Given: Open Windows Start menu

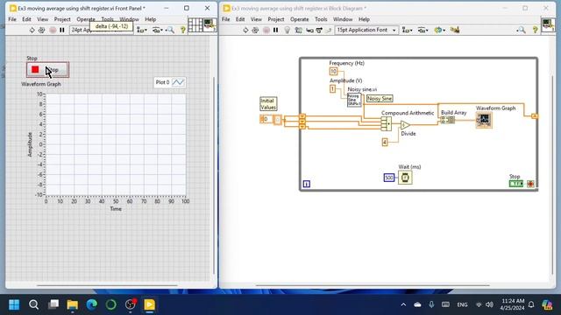Looking at the screenshot, I should (14, 304).
